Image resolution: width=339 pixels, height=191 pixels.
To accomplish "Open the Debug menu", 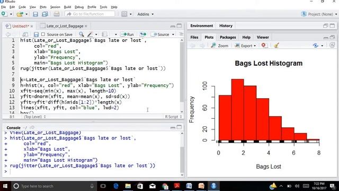I will click(x=79, y=7).
